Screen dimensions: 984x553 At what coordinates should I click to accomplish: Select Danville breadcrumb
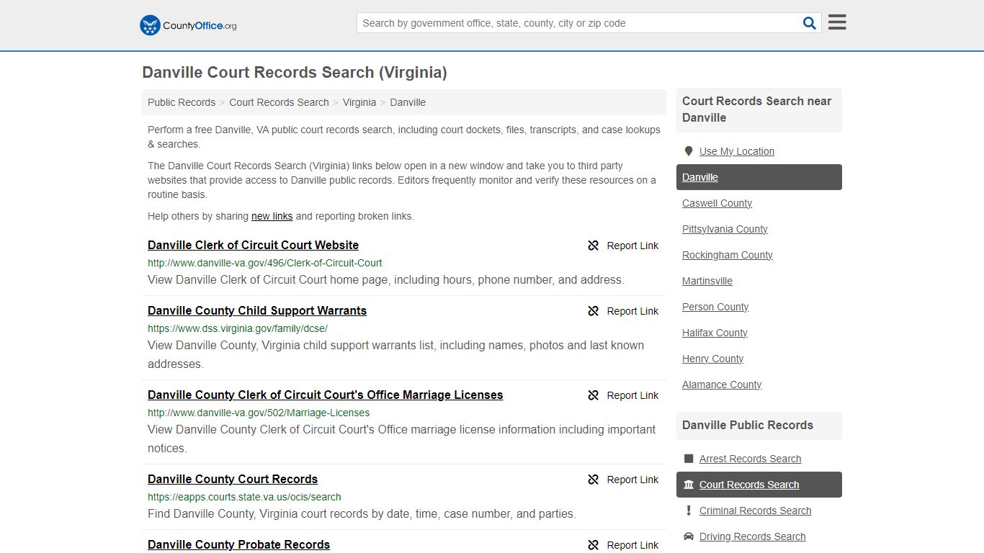[408, 102]
